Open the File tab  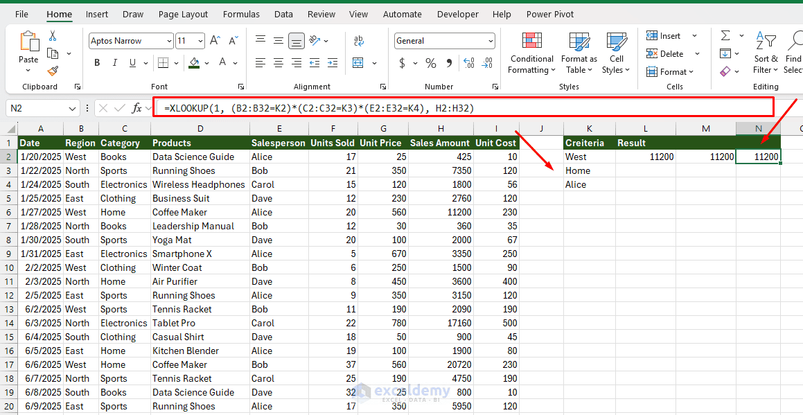[x=22, y=15]
